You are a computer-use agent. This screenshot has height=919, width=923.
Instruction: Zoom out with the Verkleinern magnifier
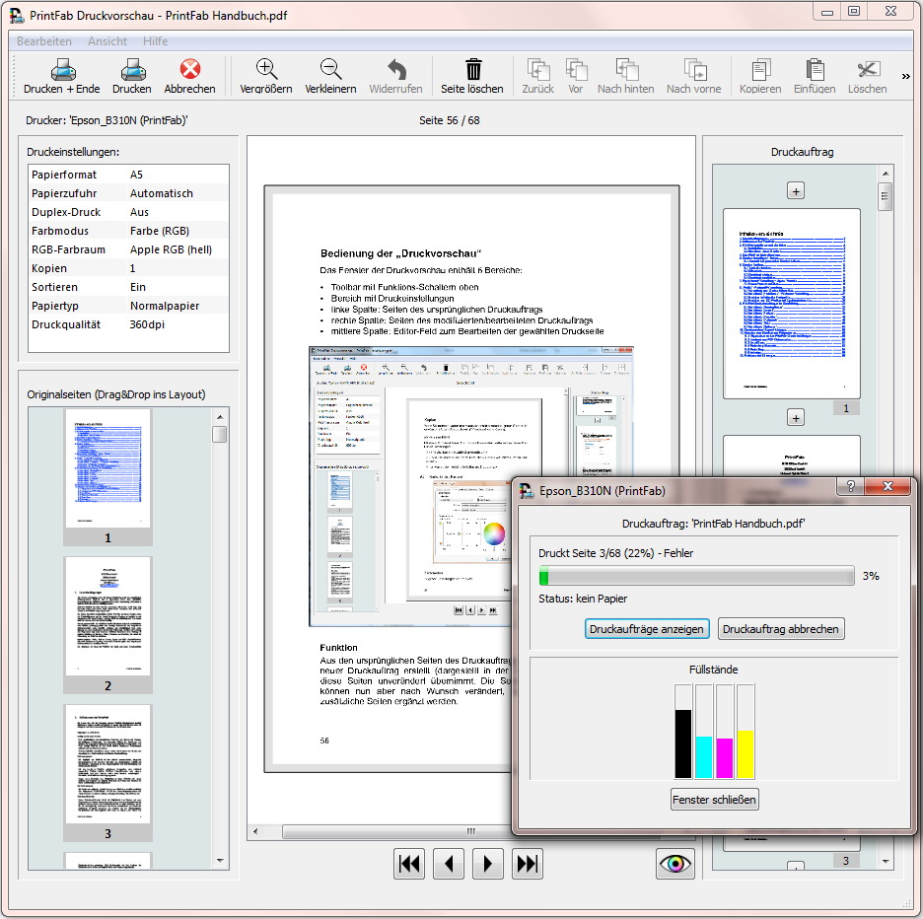click(x=330, y=70)
